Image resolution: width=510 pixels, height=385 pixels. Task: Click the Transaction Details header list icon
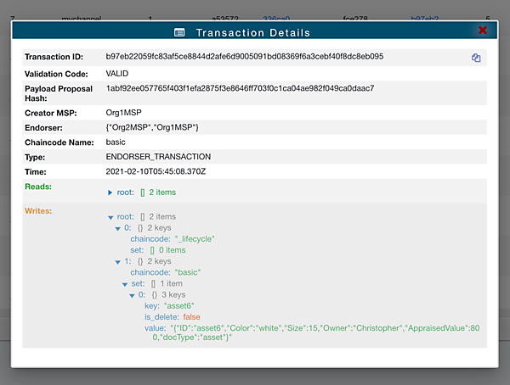pos(179,32)
